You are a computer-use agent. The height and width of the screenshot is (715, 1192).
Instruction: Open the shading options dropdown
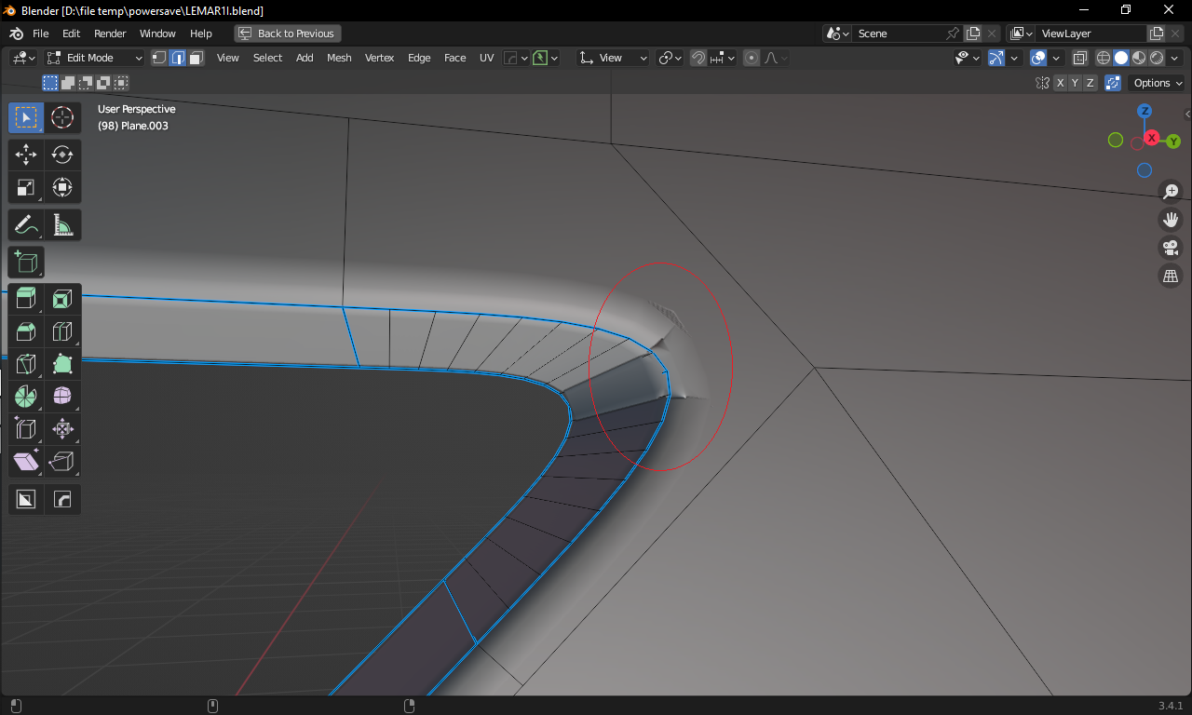tap(1175, 58)
